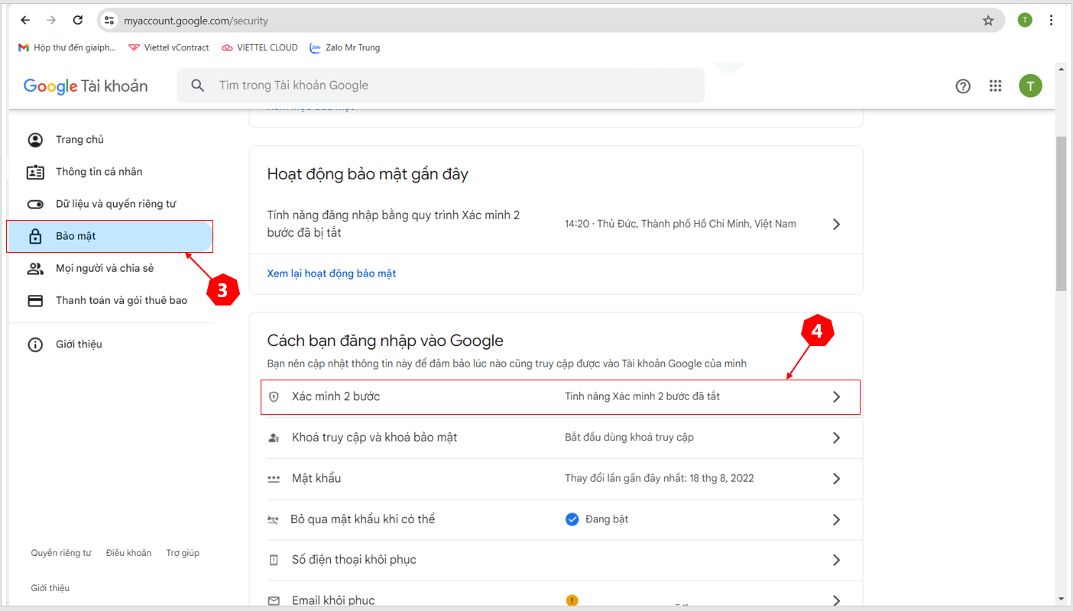
Task: Click the passkey icon beside Khoá truy cập
Action: [274, 438]
